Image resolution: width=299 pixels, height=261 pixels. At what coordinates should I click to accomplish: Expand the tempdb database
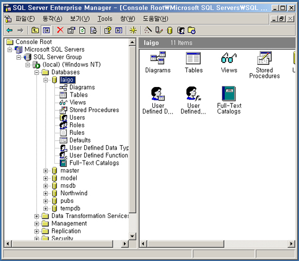coord(46,209)
